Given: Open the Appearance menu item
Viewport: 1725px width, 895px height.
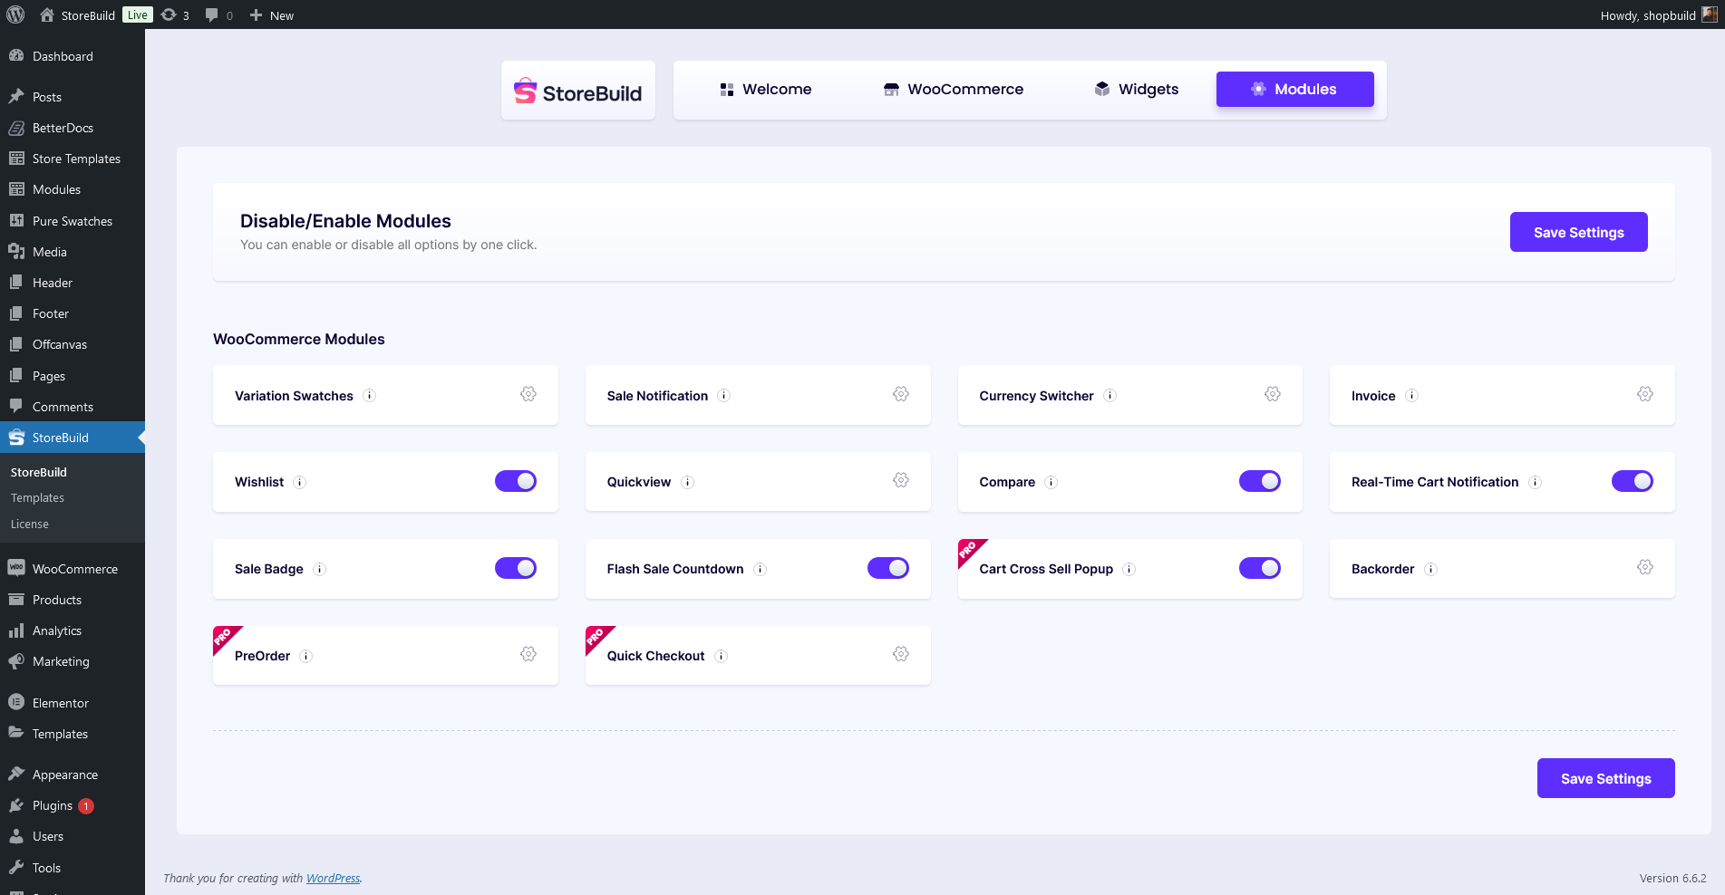Looking at the screenshot, I should click(x=73, y=775).
